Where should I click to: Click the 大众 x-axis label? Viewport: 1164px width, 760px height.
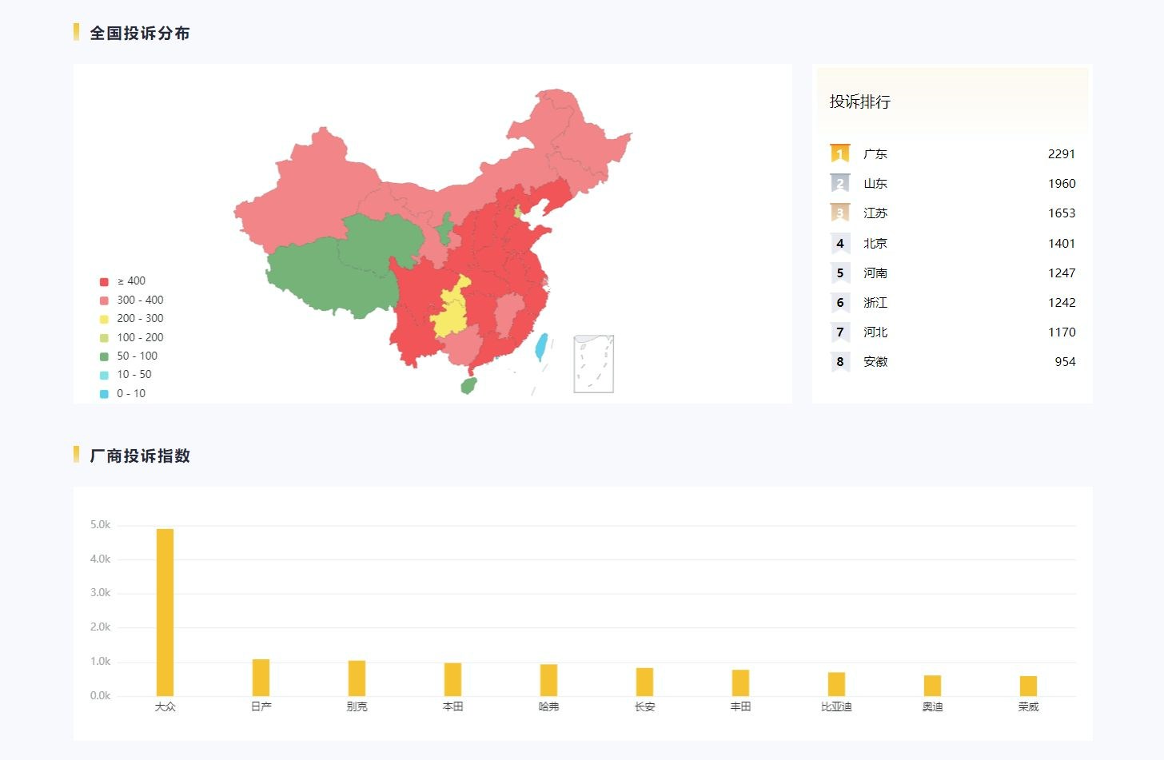click(x=165, y=706)
